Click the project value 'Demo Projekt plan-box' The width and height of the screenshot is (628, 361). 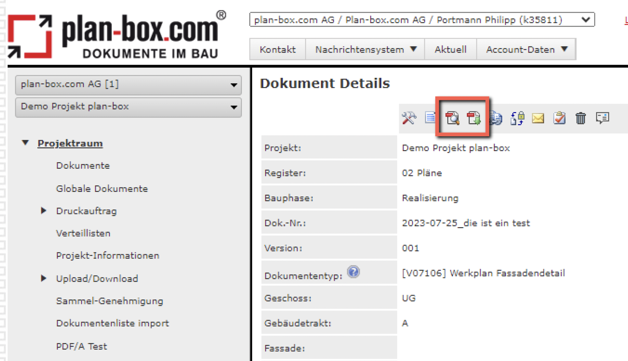tap(456, 148)
